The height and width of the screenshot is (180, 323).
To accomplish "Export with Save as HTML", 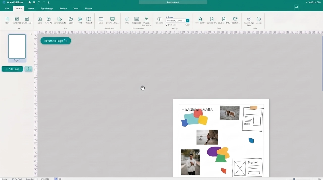I will [x=224, y=20].
